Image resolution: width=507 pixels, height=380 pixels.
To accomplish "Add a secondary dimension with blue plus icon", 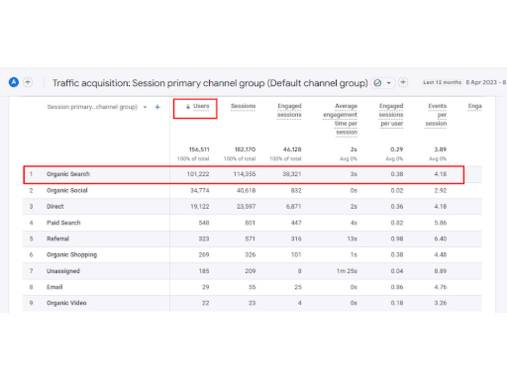I will [158, 107].
